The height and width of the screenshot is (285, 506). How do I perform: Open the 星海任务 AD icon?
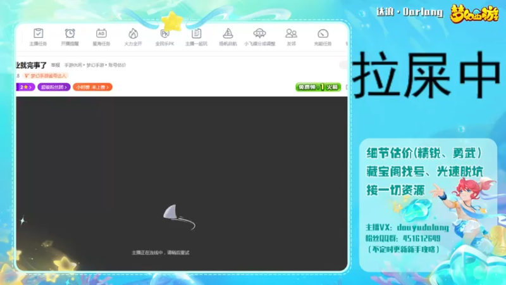click(101, 34)
